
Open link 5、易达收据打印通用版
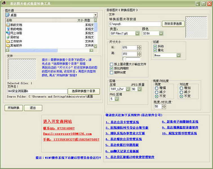pyautogui.click(x=122, y=145)
